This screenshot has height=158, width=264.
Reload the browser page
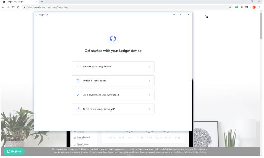point(13,7)
